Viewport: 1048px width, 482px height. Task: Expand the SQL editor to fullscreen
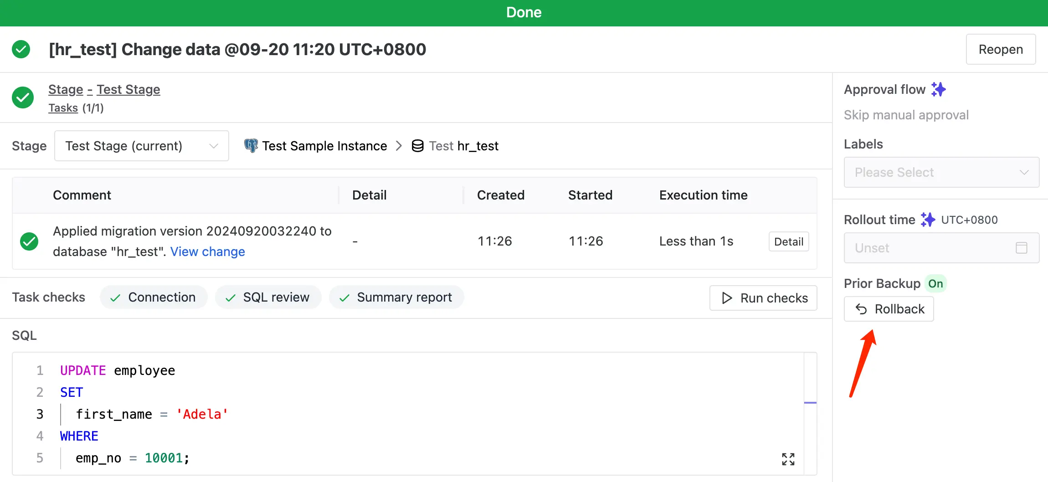788,459
